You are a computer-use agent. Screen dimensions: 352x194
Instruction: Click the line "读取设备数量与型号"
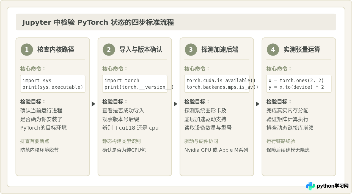coord(208,128)
